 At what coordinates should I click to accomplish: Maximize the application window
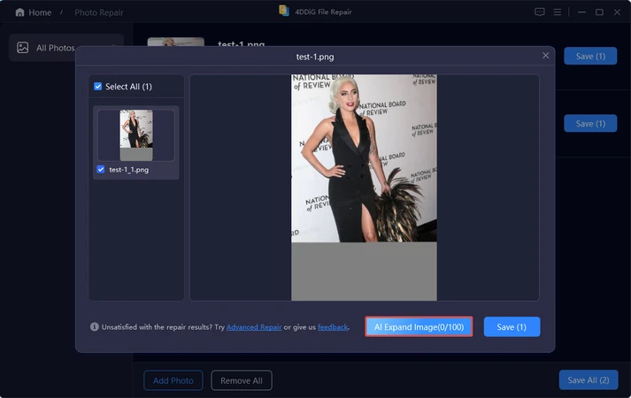pyautogui.click(x=599, y=12)
